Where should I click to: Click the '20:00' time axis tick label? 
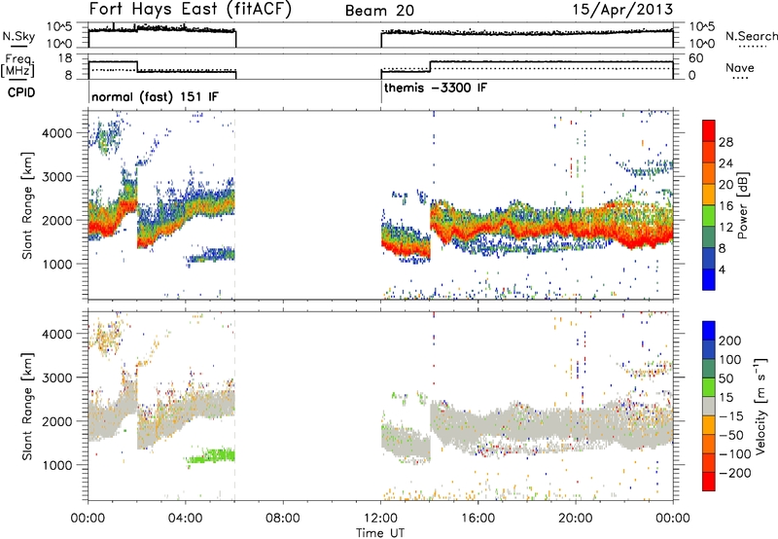pyautogui.click(x=576, y=519)
